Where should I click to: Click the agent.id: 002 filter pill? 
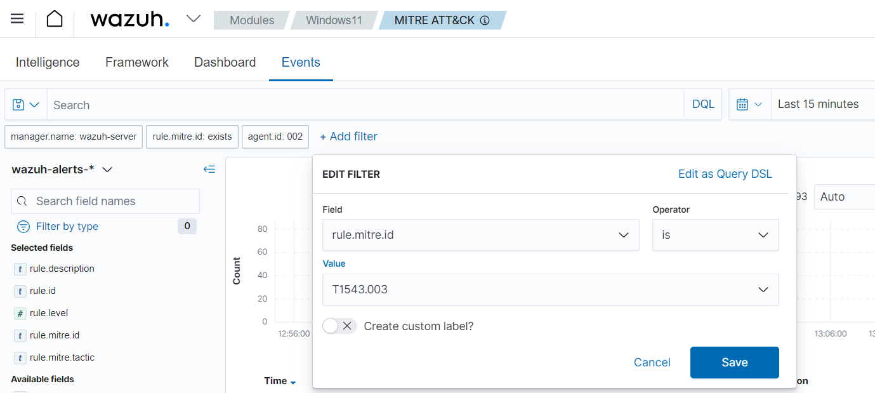pyautogui.click(x=275, y=137)
